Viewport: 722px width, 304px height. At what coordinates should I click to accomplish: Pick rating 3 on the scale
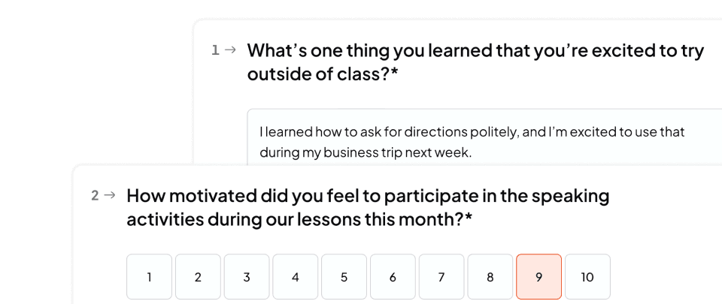[x=247, y=277]
